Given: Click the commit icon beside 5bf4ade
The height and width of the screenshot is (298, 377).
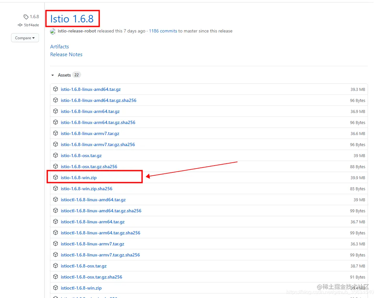Looking at the screenshot, I should (20, 25).
